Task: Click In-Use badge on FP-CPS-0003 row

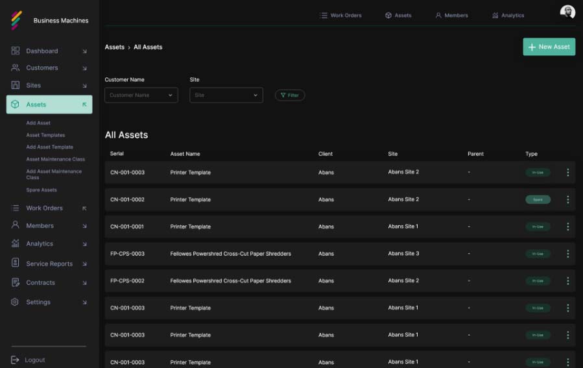Action: 538,254
